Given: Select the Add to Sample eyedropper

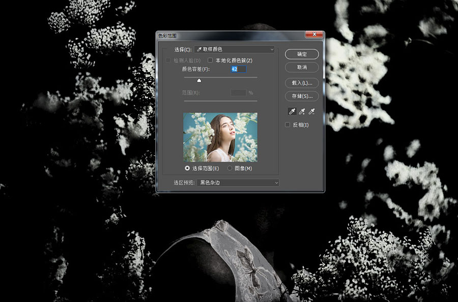Looking at the screenshot, I should pos(302,111).
